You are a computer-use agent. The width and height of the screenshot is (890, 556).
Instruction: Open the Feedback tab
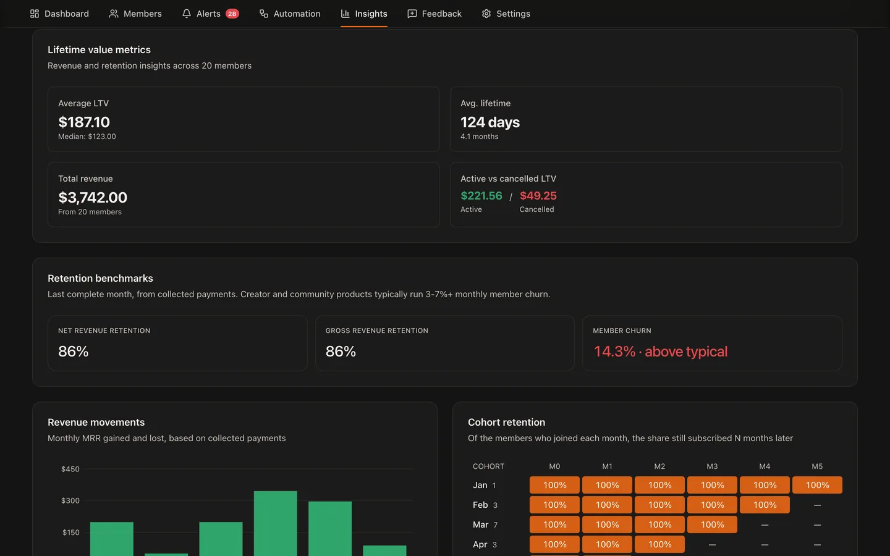(434, 14)
